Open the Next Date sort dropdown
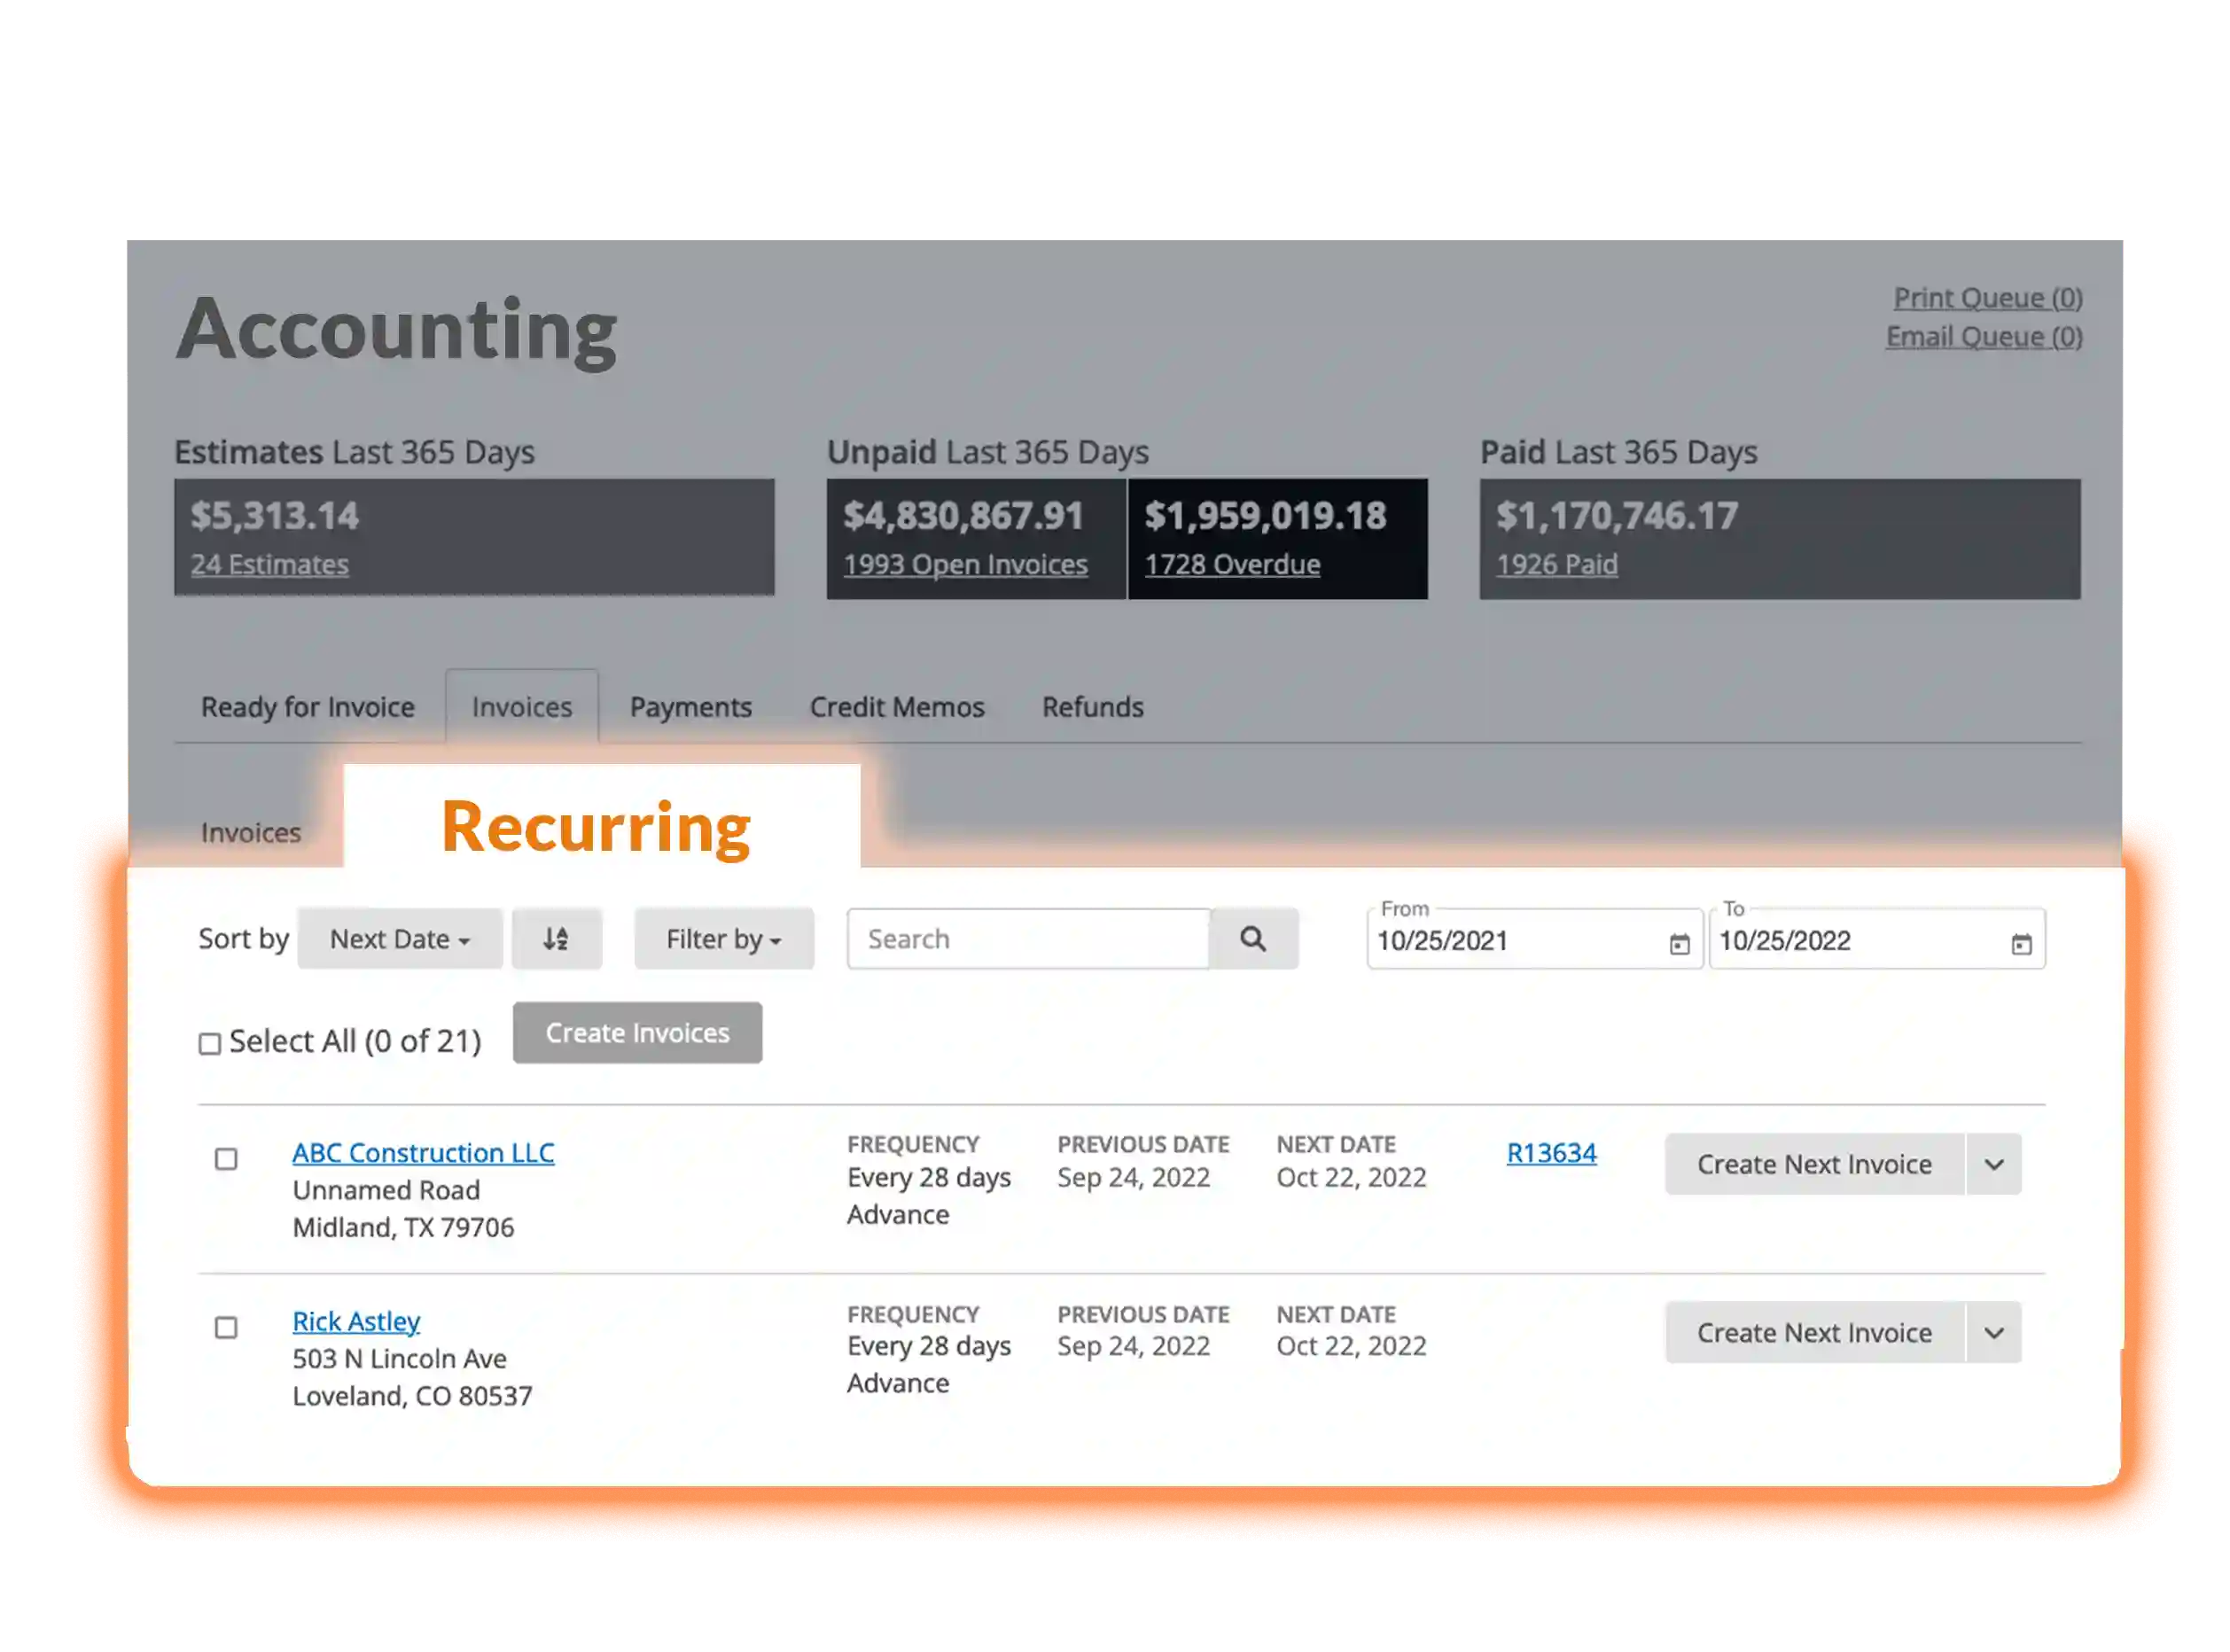Screen dimensions: 2230x1652 click(399, 938)
